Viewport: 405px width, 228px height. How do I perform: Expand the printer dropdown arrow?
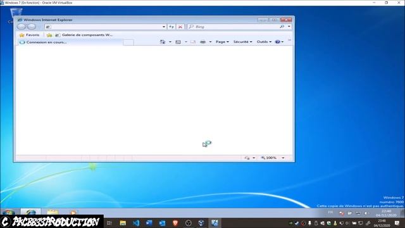coord(210,42)
